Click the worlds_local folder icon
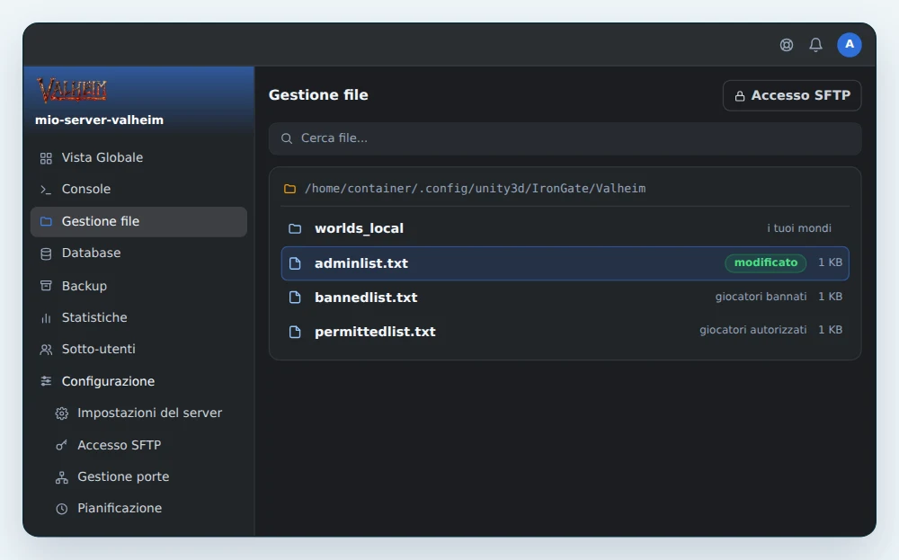899x560 pixels. click(x=295, y=228)
